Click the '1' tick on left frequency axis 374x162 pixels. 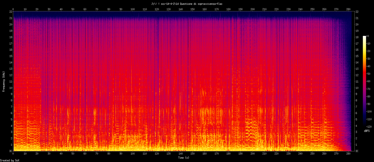[11, 145]
